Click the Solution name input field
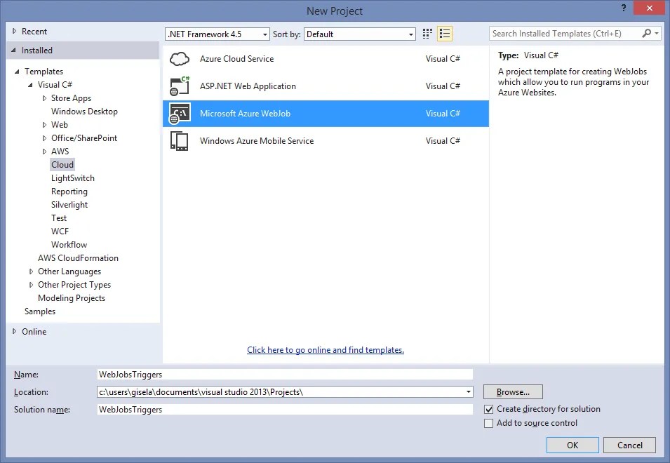Screen dimensions: 670x463 [x=285, y=409]
